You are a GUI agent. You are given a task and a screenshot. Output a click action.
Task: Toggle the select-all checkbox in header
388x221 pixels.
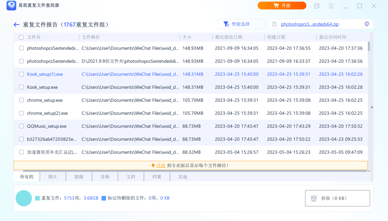pyautogui.click(x=21, y=37)
